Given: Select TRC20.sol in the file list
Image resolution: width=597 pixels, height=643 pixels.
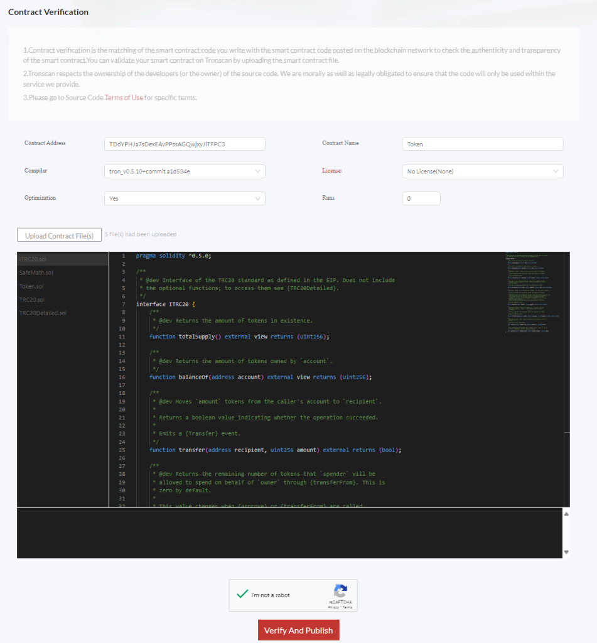Looking at the screenshot, I should [x=63, y=300].
